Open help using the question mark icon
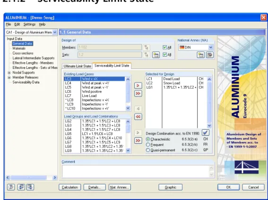Screen dimensions: 268x200 11,187
